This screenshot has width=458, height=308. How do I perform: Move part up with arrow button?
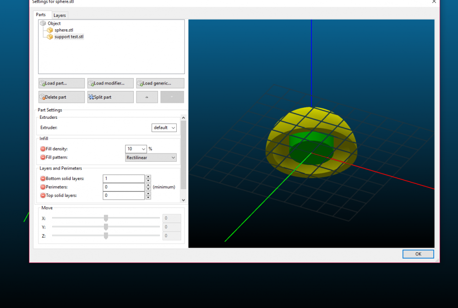[147, 97]
